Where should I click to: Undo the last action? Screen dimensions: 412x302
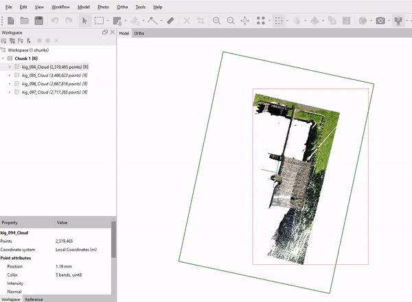coord(55,21)
